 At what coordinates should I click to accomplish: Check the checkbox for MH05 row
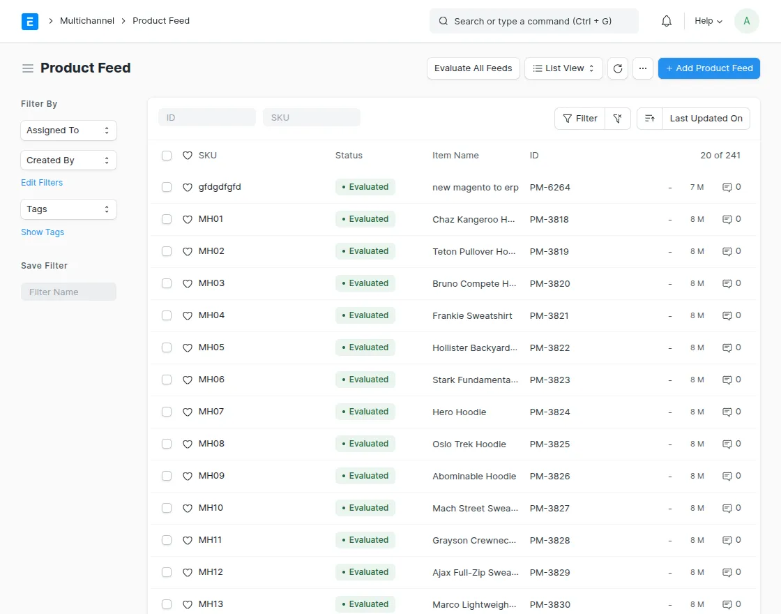(167, 347)
